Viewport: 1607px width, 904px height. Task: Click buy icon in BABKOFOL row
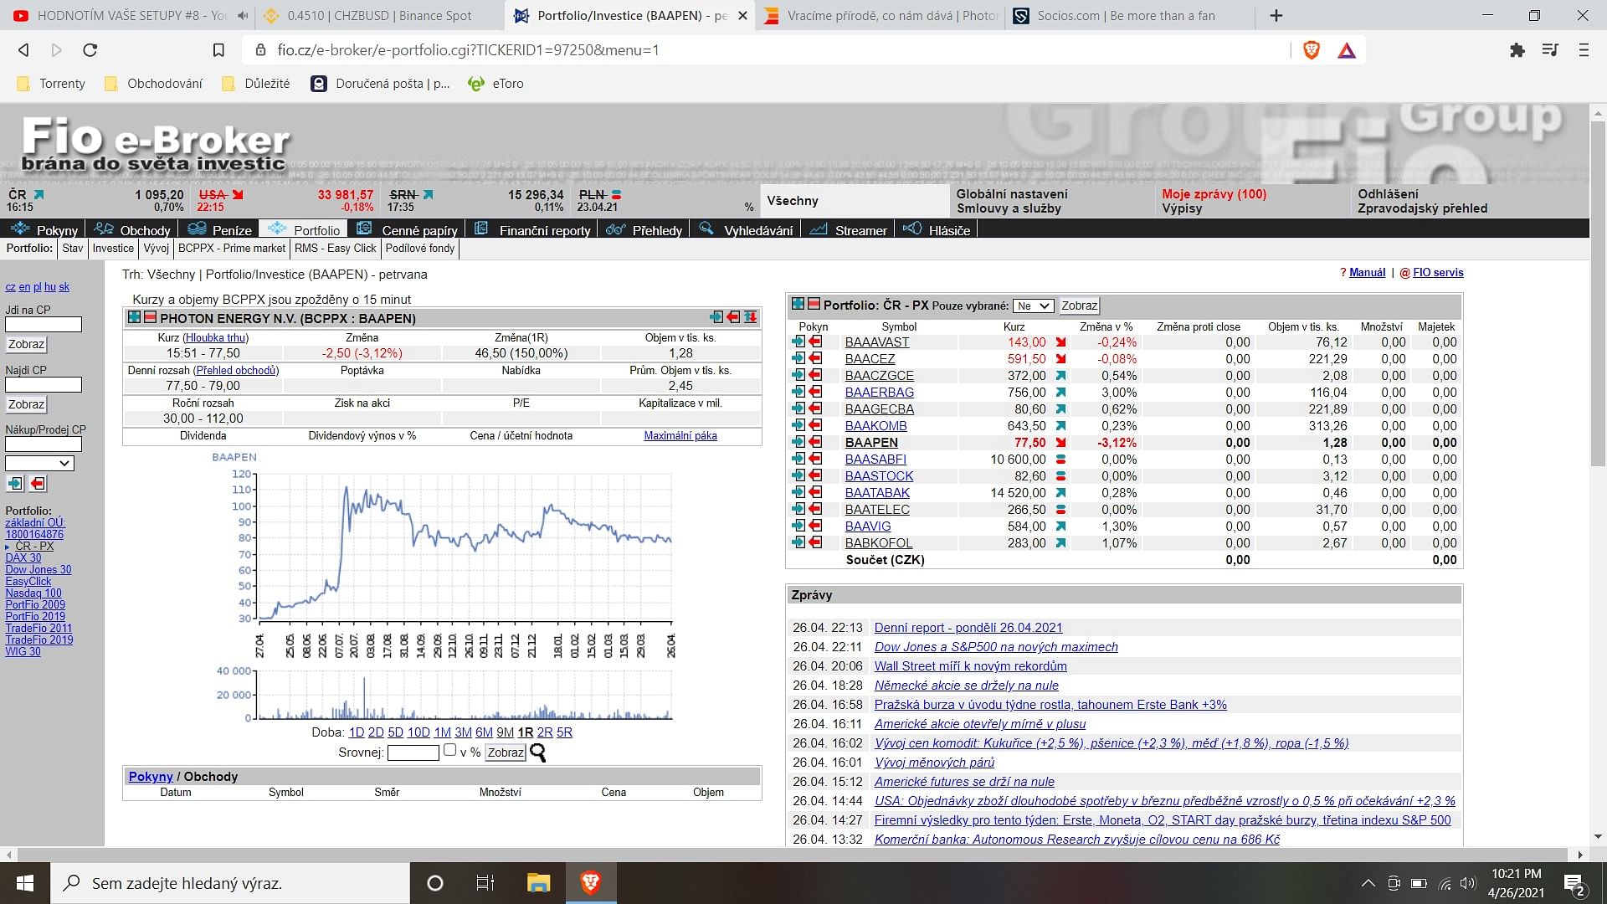pyautogui.click(x=798, y=542)
